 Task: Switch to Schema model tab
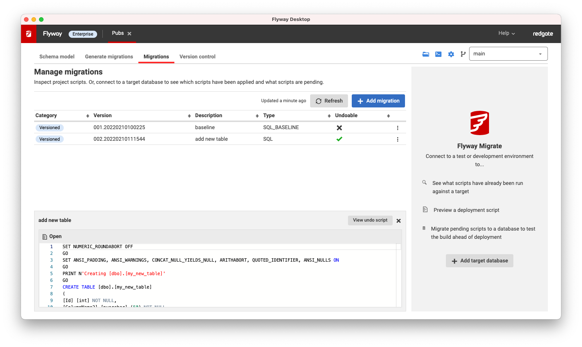(57, 57)
